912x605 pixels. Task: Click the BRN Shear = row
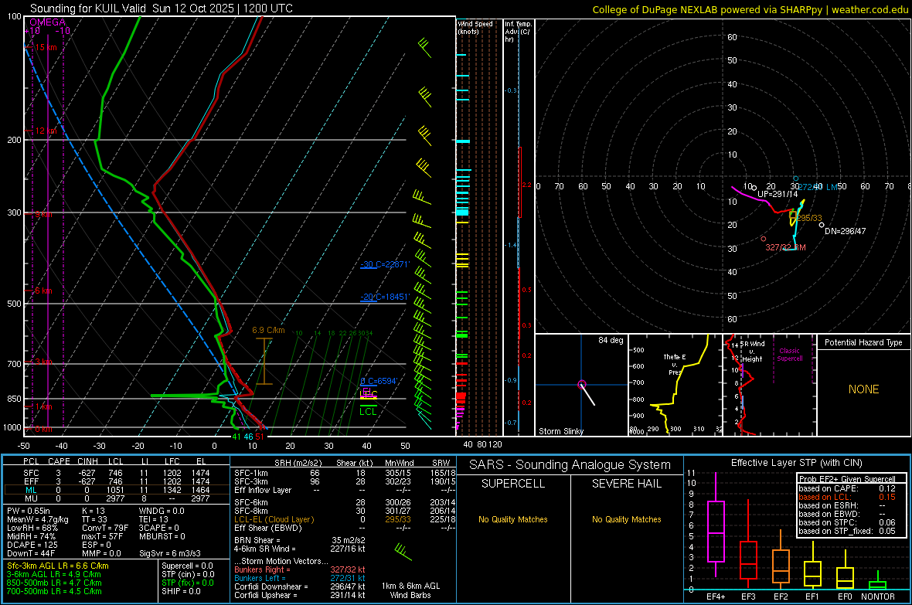point(300,540)
